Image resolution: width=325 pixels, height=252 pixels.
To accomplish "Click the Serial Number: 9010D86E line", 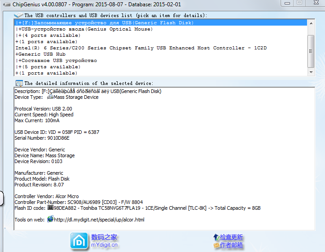I will pos(42,138).
